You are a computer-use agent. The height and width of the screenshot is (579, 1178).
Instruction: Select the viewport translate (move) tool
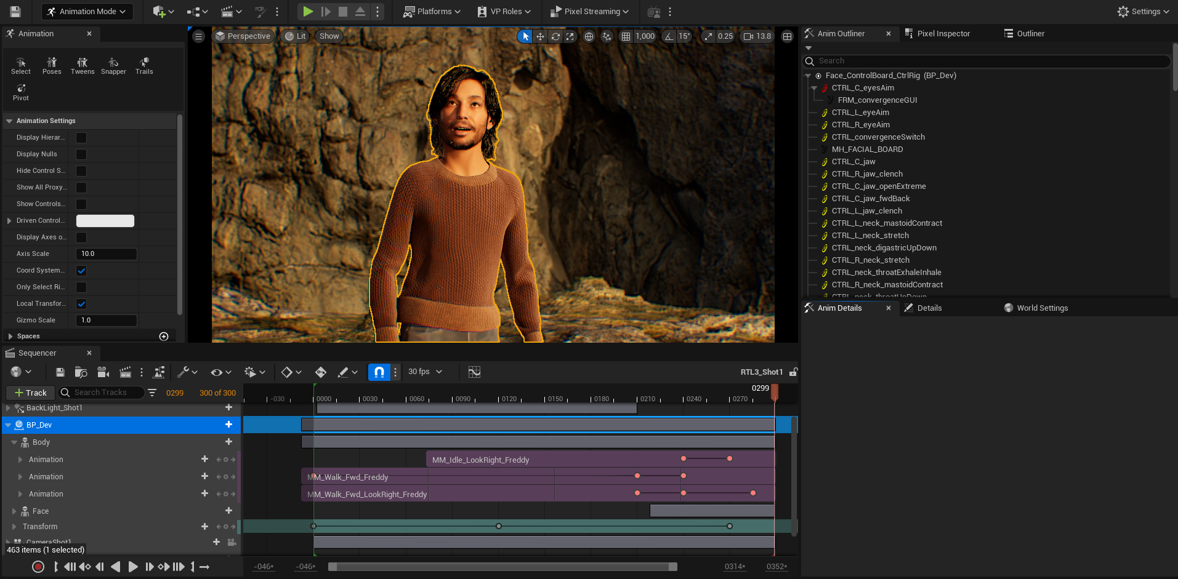[540, 36]
